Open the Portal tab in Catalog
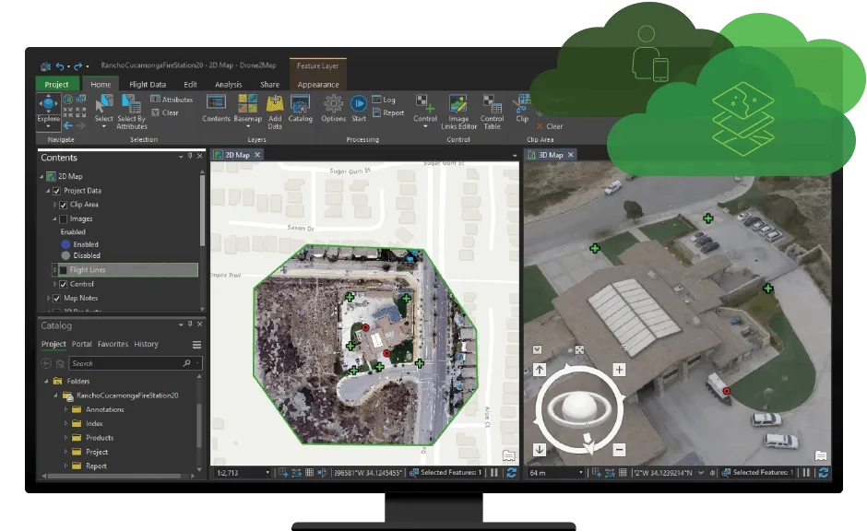The width and height of the screenshot is (867, 531). click(81, 344)
